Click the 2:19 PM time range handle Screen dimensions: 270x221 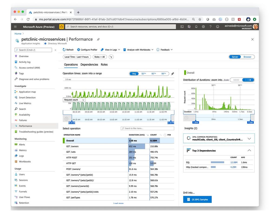coord(171,123)
